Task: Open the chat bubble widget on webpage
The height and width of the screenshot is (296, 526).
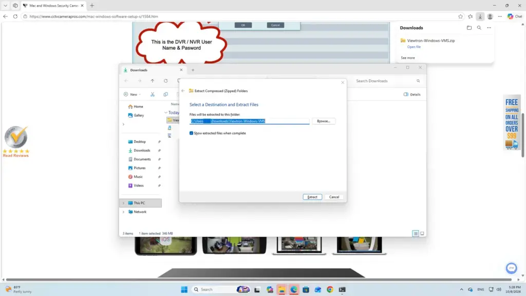Action: tap(511, 268)
